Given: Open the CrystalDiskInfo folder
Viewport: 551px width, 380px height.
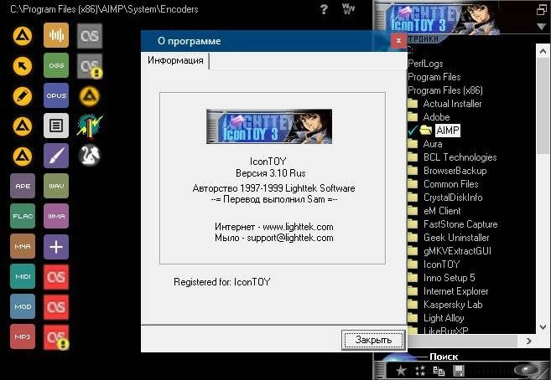Looking at the screenshot, I should (x=453, y=197).
